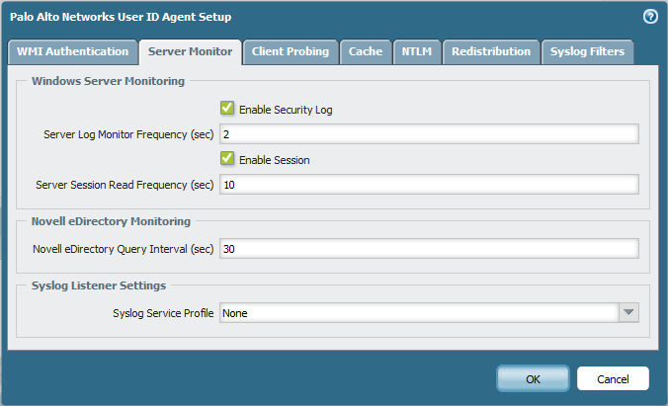
Task: Open the Cache tab
Action: point(366,51)
